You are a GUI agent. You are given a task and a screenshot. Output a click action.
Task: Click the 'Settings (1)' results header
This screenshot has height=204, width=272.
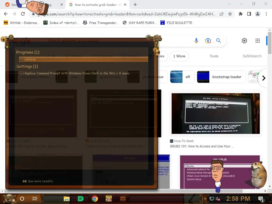coord(27,66)
